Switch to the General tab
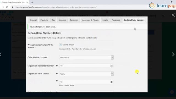This screenshot has height=99, width=176. coord(33,20)
